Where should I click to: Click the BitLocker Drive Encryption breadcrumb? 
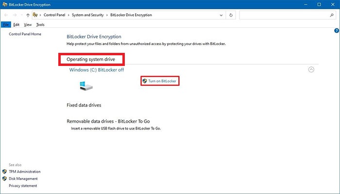[x=131, y=15]
